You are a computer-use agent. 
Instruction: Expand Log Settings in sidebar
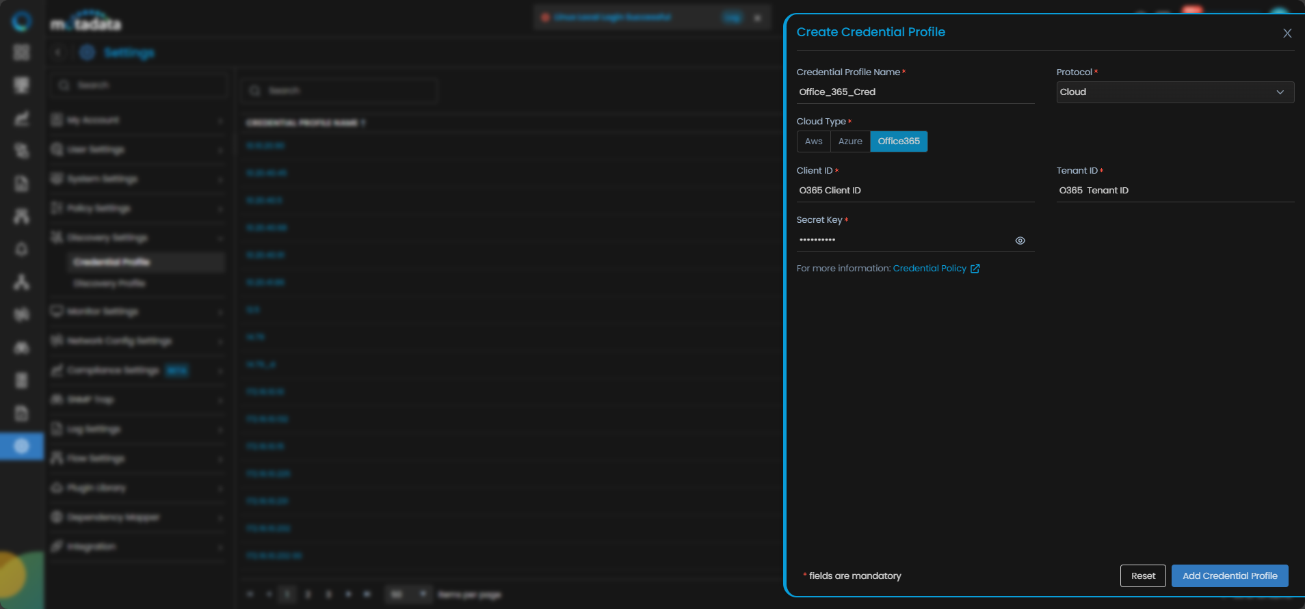click(137, 429)
